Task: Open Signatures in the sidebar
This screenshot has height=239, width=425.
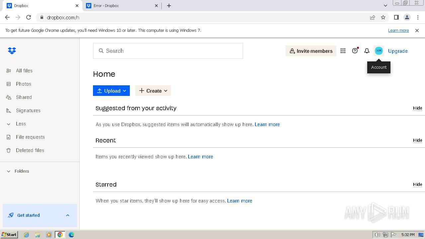Action: pyautogui.click(x=28, y=111)
